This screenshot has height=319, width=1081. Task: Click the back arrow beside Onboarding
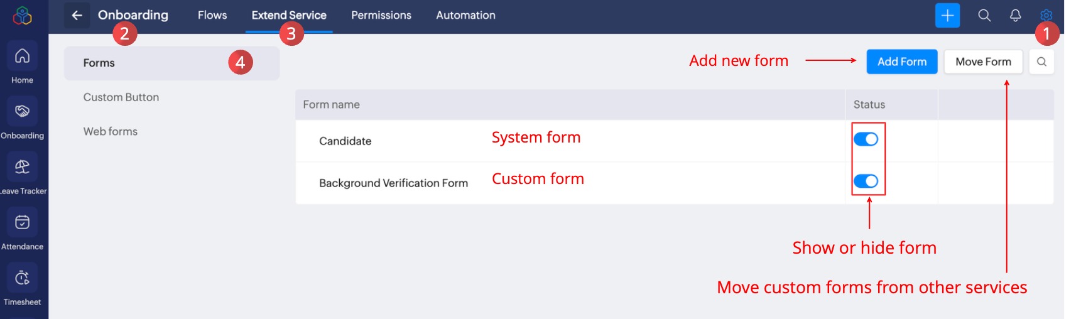point(77,15)
